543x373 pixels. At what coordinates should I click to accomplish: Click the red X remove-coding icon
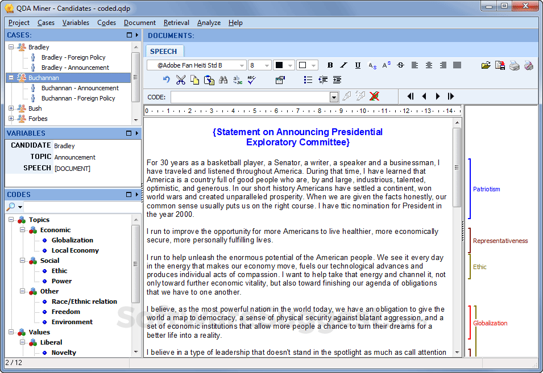point(374,97)
